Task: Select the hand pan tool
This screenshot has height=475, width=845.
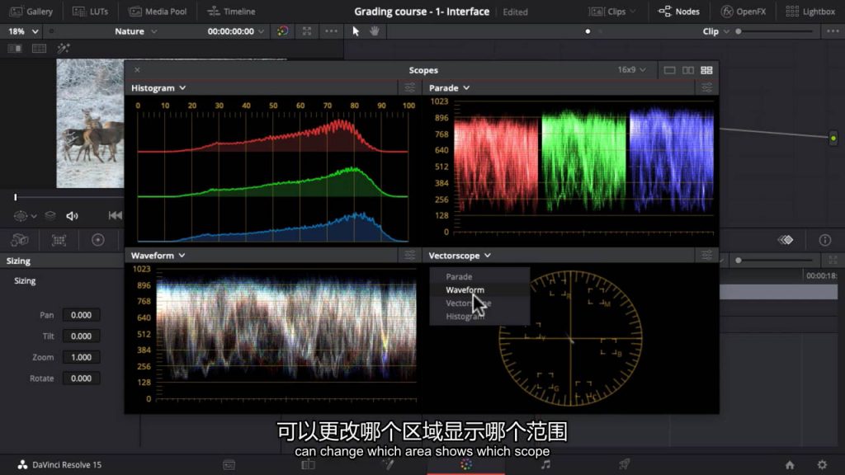Action: point(375,31)
